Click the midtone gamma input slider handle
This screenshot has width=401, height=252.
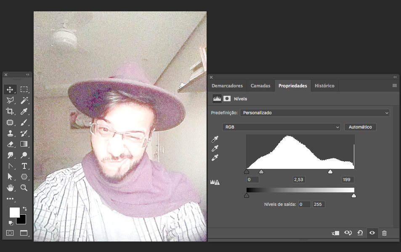(x=261, y=171)
